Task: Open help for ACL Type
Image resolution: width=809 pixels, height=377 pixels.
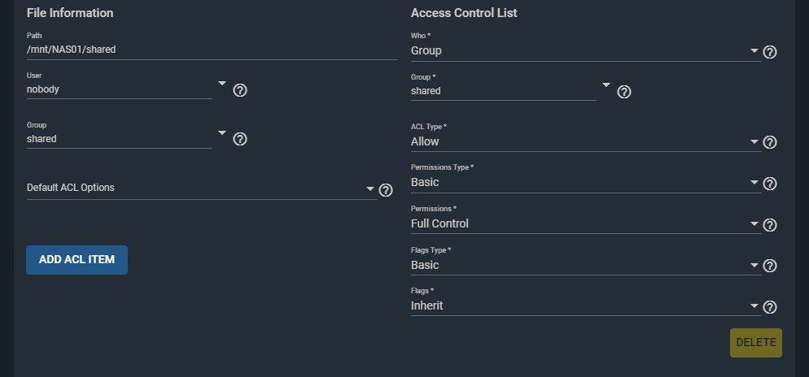Action: click(770, 142)
